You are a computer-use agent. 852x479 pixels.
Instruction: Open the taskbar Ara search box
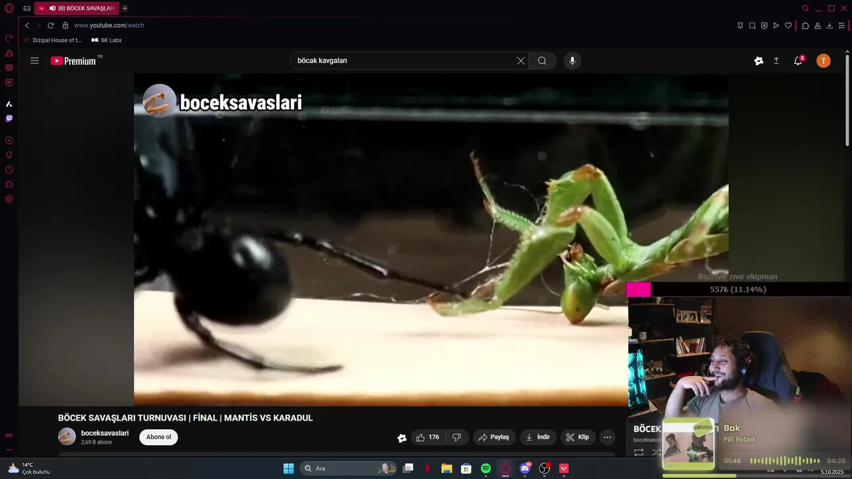(x=348, y=468)
